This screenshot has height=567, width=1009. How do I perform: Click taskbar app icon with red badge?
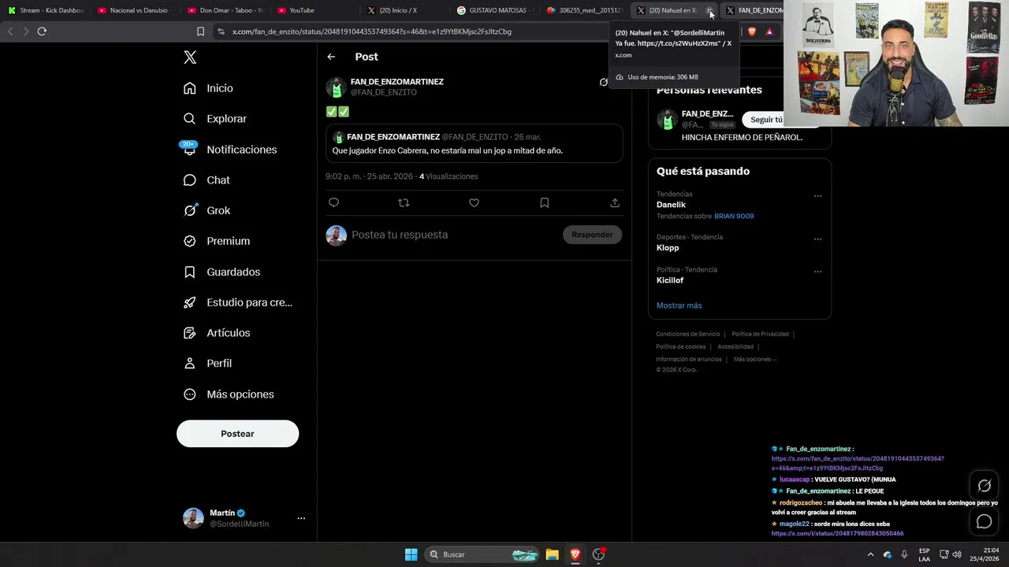(x=599, y=554)
